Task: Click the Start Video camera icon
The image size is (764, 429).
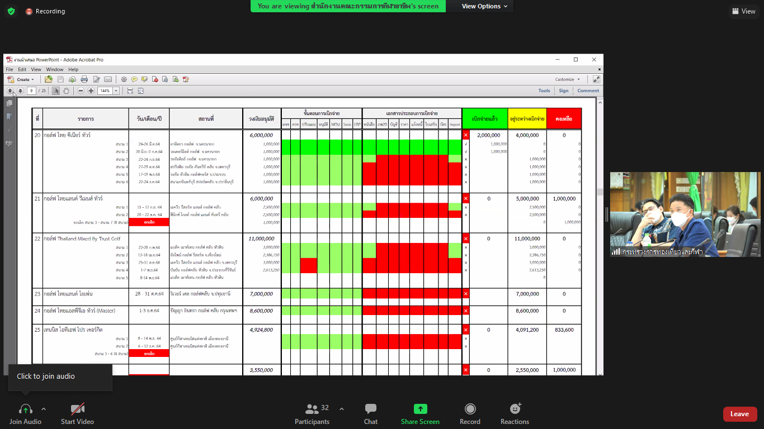Action: point(77,409)
